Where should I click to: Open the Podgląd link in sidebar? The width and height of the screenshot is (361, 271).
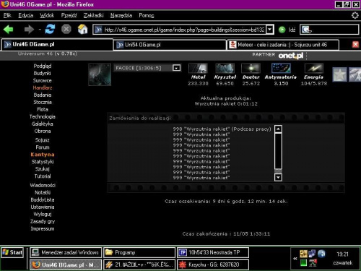click(x=43, y=66)
